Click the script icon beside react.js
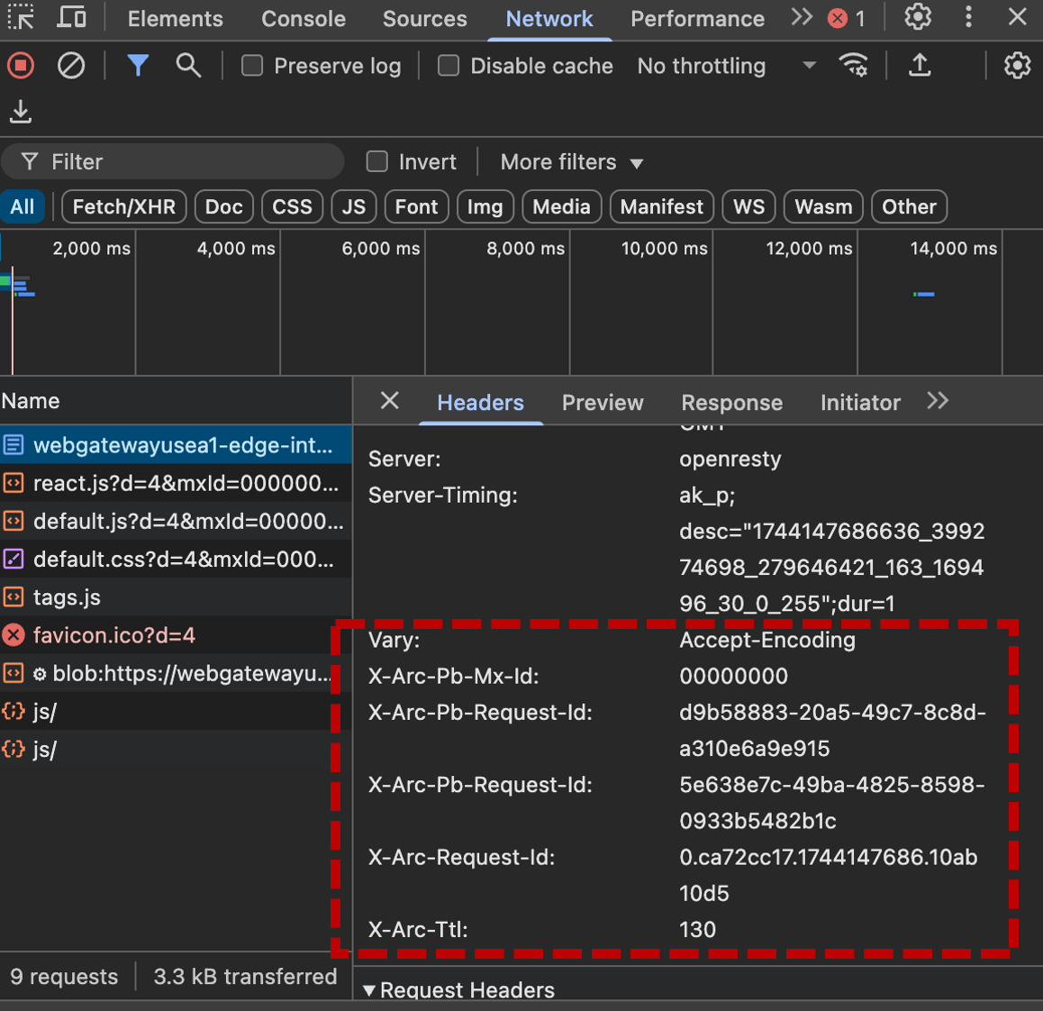The height and width of the screenshot is (1011, 1043). pos(14,483)
